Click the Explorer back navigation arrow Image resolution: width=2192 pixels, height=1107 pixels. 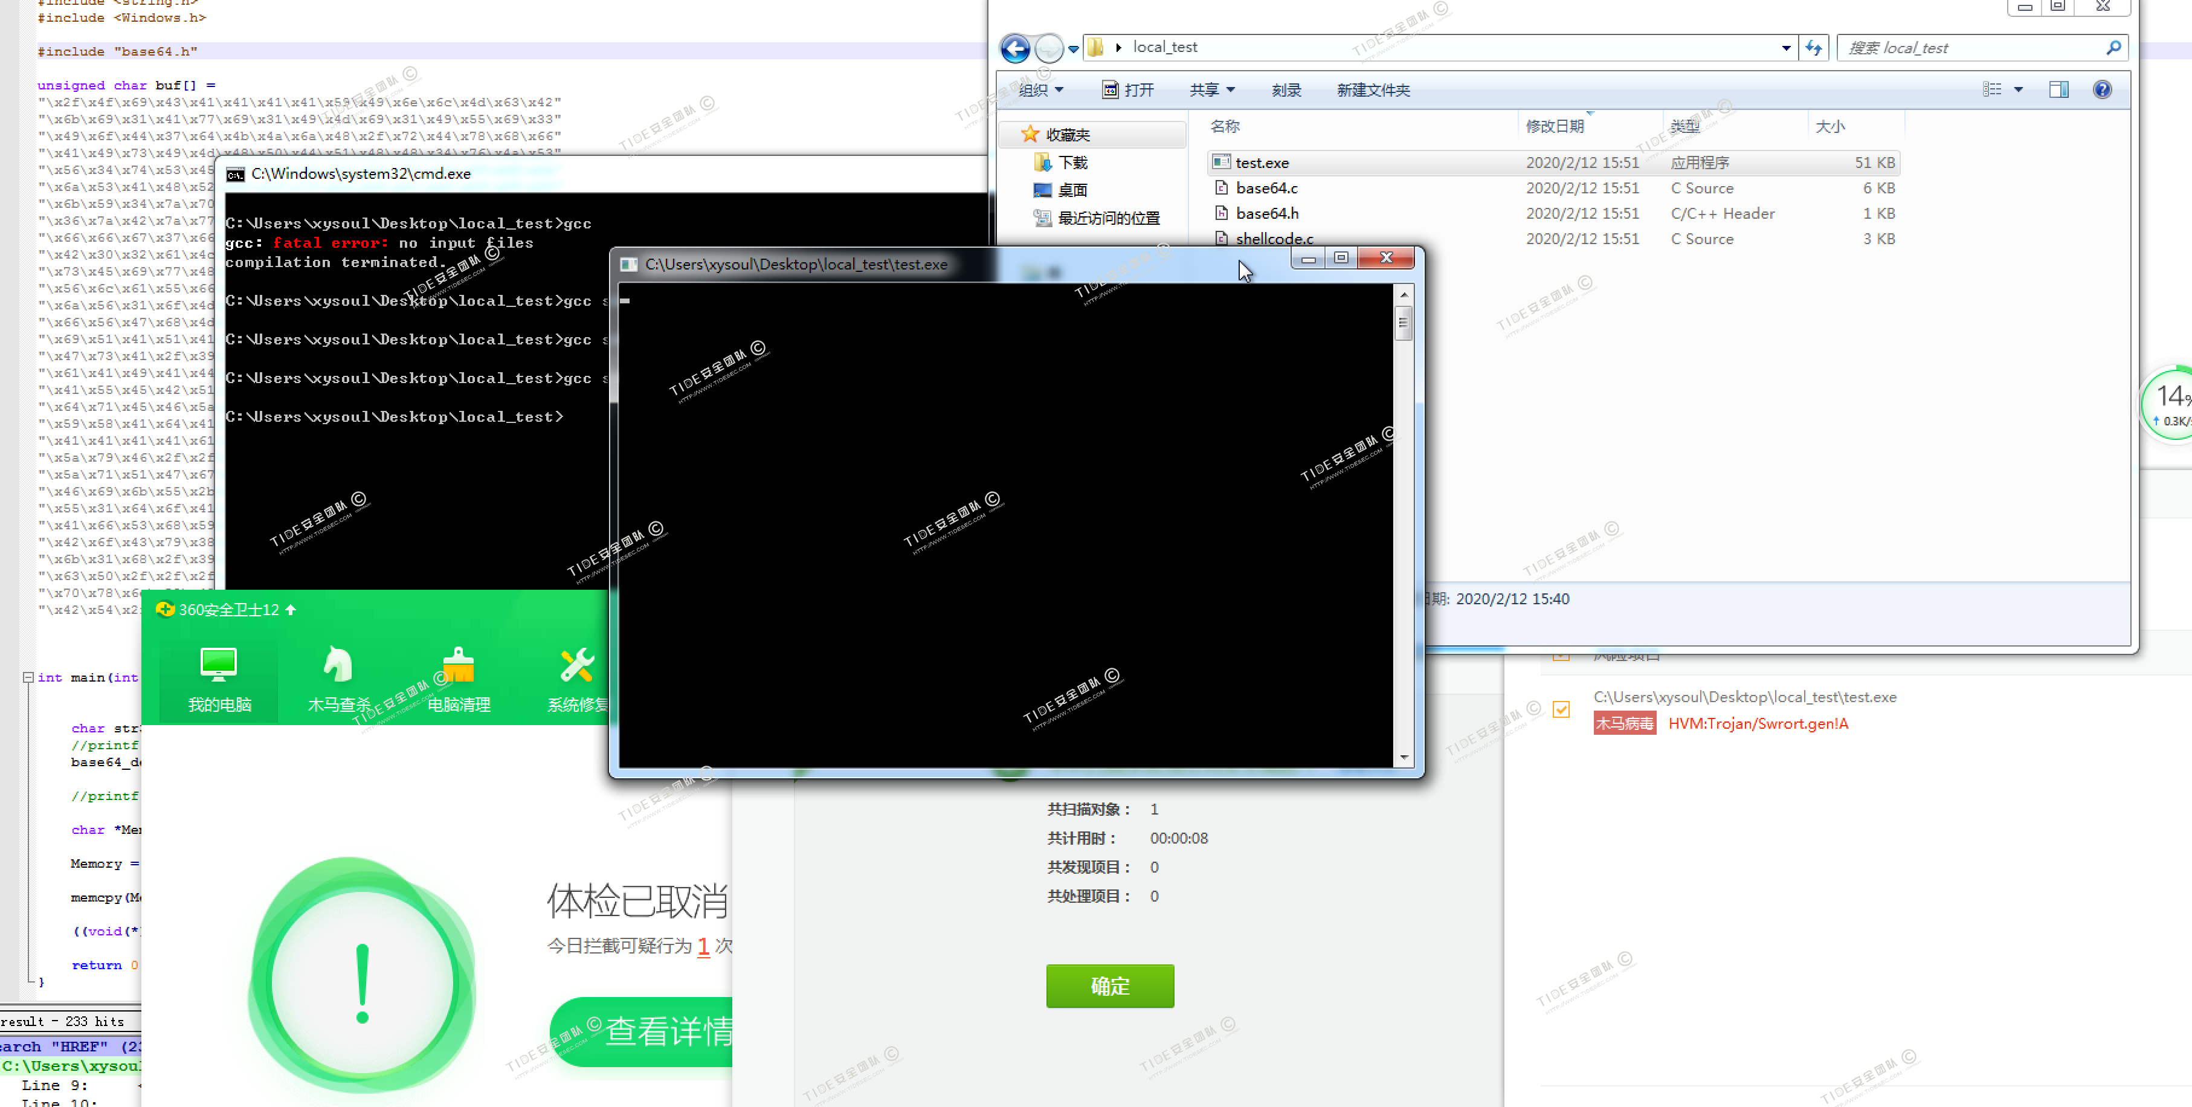pos(1014,48)
